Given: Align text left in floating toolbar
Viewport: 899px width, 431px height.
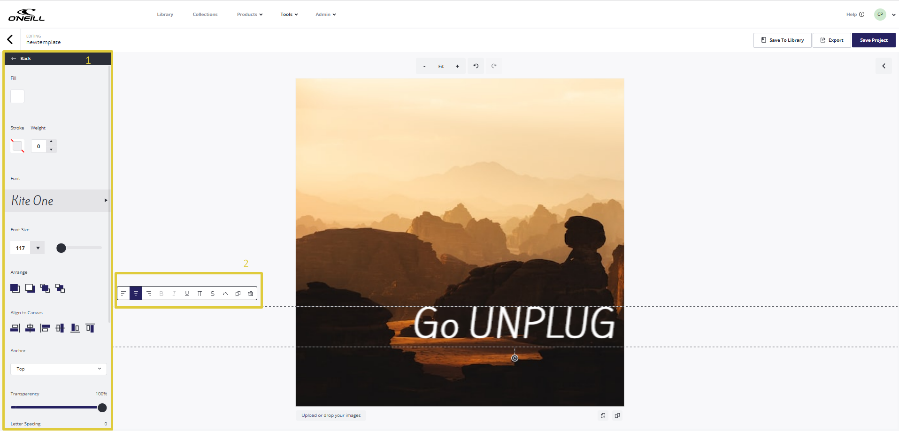Looking at the screenshot, I should (123, 294).
